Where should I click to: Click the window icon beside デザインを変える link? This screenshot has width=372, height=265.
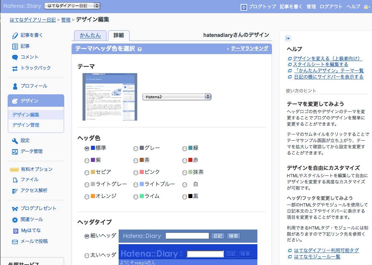pos(289,58)
